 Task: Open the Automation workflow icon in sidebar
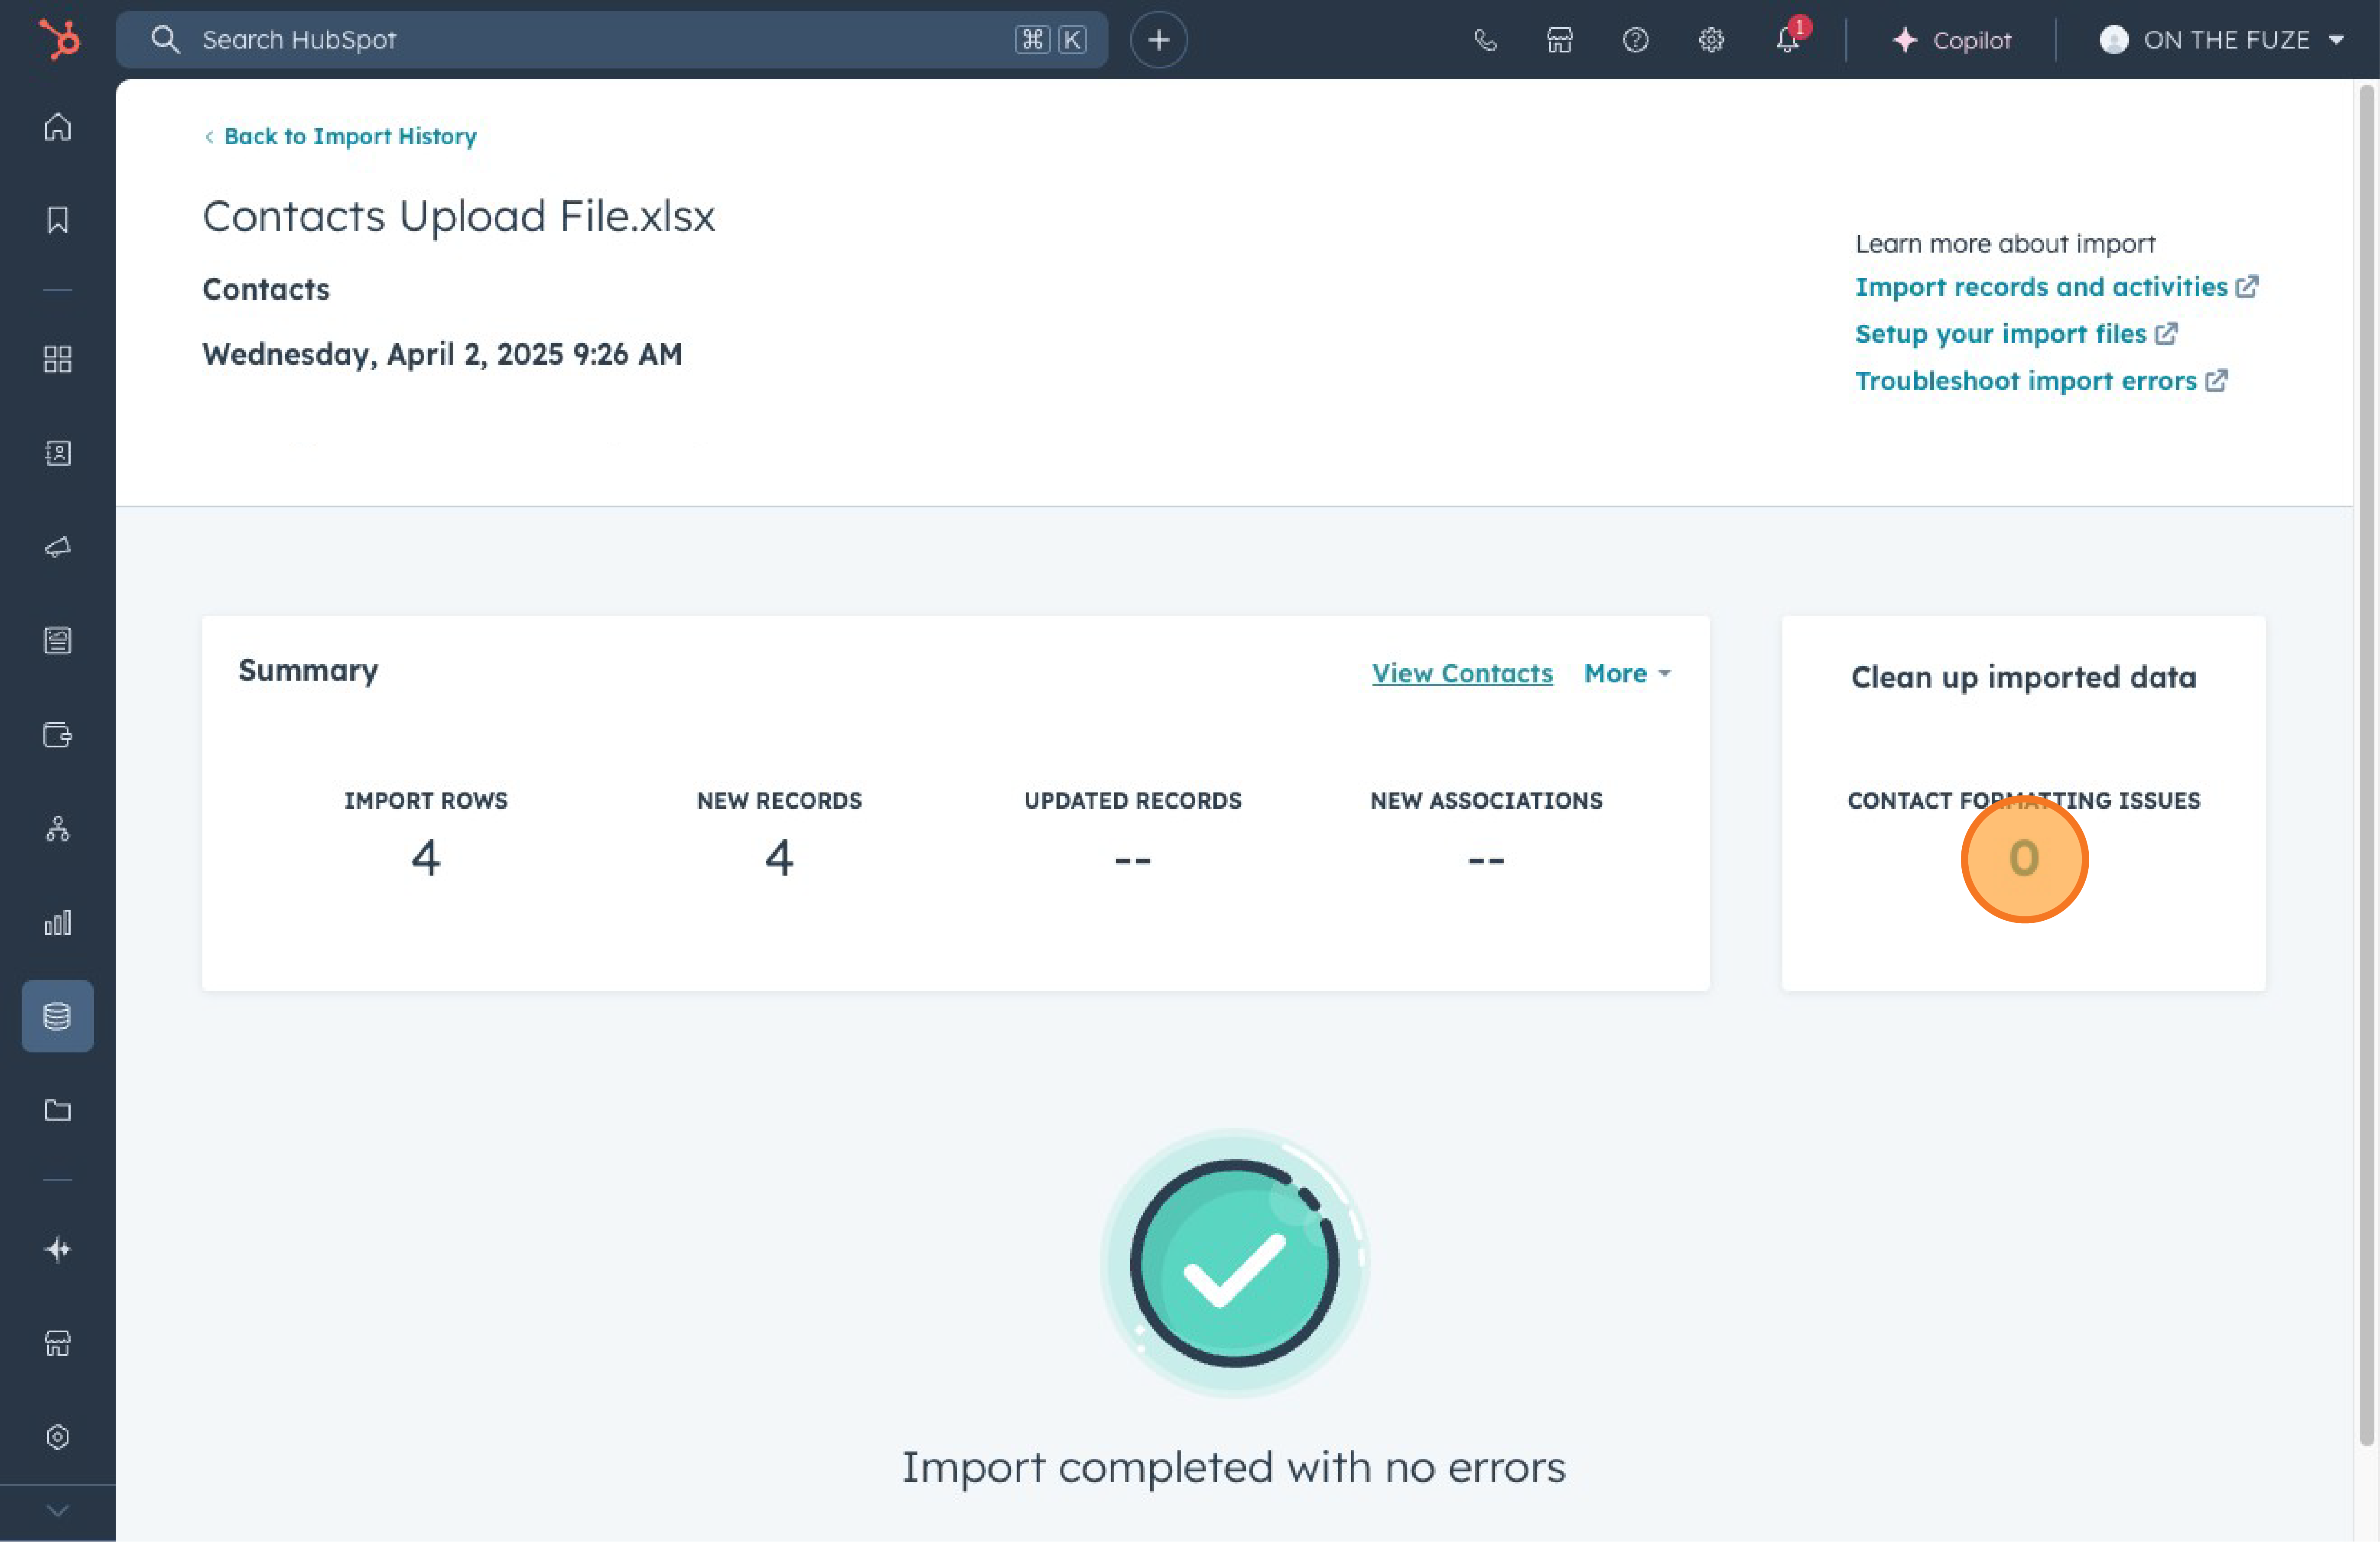pyautogui.click(x=58, y=829)
